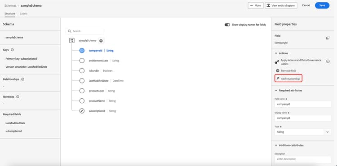The width and height of the screenshot is (337, 166).
Task: Select the subscriptionId field label in tree
Action: (x=97, y=111)
